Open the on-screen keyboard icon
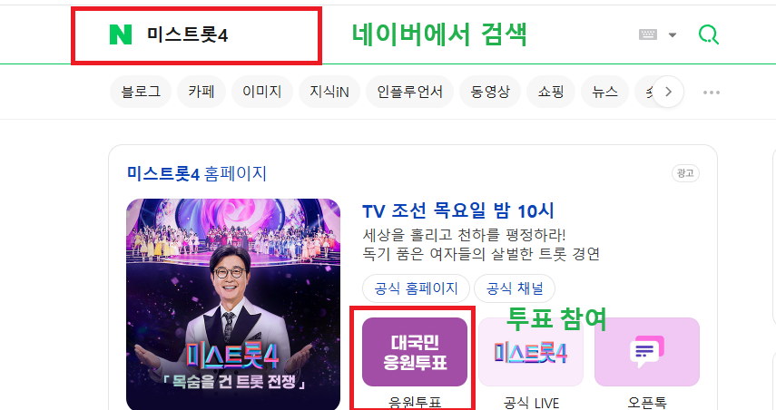 pyautogui.click(x=647, y=34)
